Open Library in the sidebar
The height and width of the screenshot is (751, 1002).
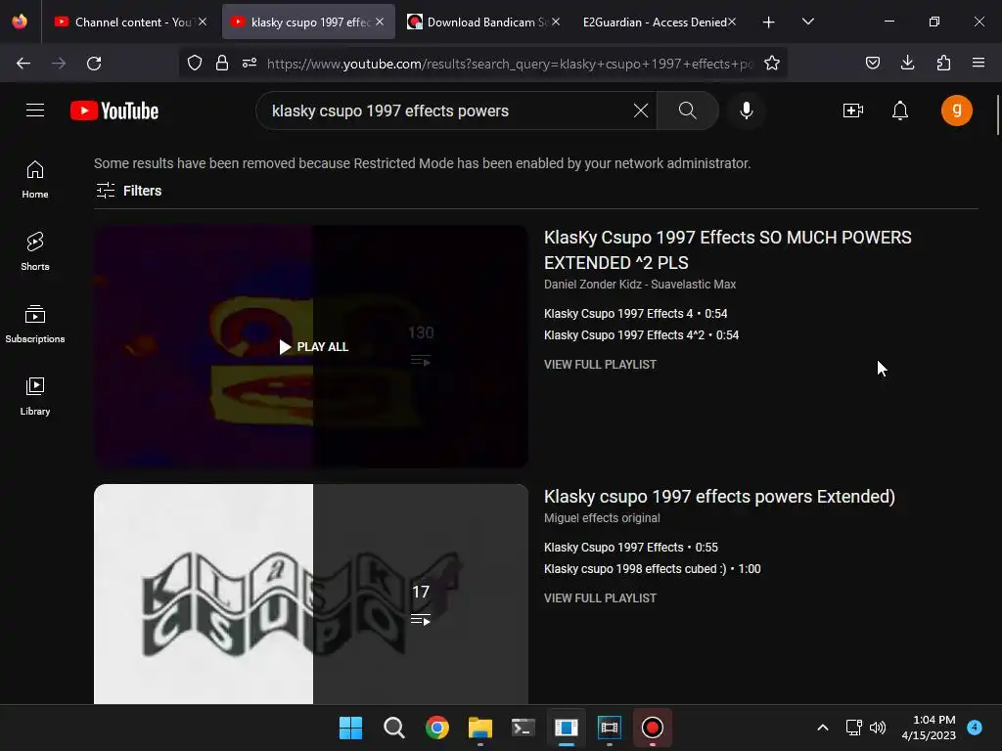tap(35, 396)
